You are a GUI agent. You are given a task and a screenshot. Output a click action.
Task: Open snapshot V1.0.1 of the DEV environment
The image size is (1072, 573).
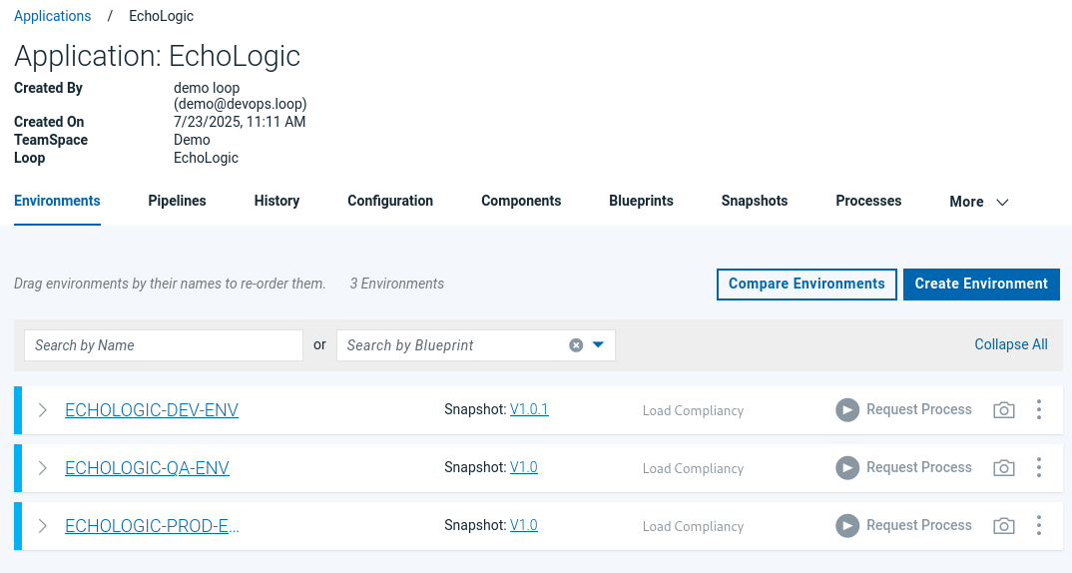529,409
